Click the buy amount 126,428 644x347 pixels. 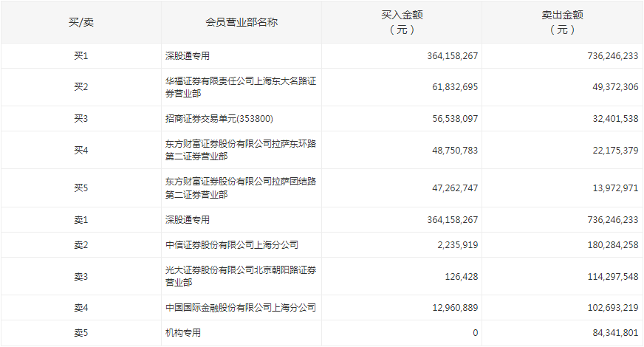coord(461,276)
